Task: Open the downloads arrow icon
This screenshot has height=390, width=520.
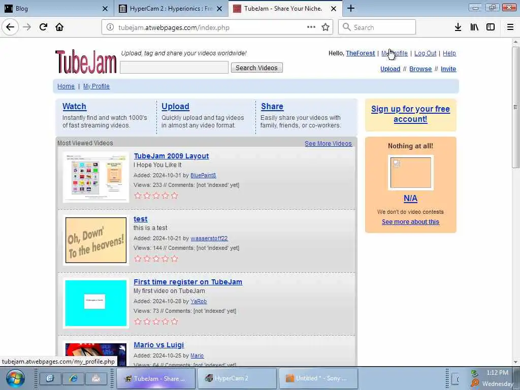Action: 458,27
